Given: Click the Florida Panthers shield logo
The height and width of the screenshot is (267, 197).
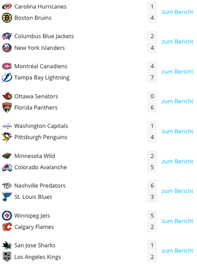Looking at the screenshot, I should coord(7,108).
